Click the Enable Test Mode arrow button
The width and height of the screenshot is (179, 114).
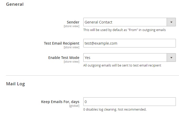(x=171, y=58)
